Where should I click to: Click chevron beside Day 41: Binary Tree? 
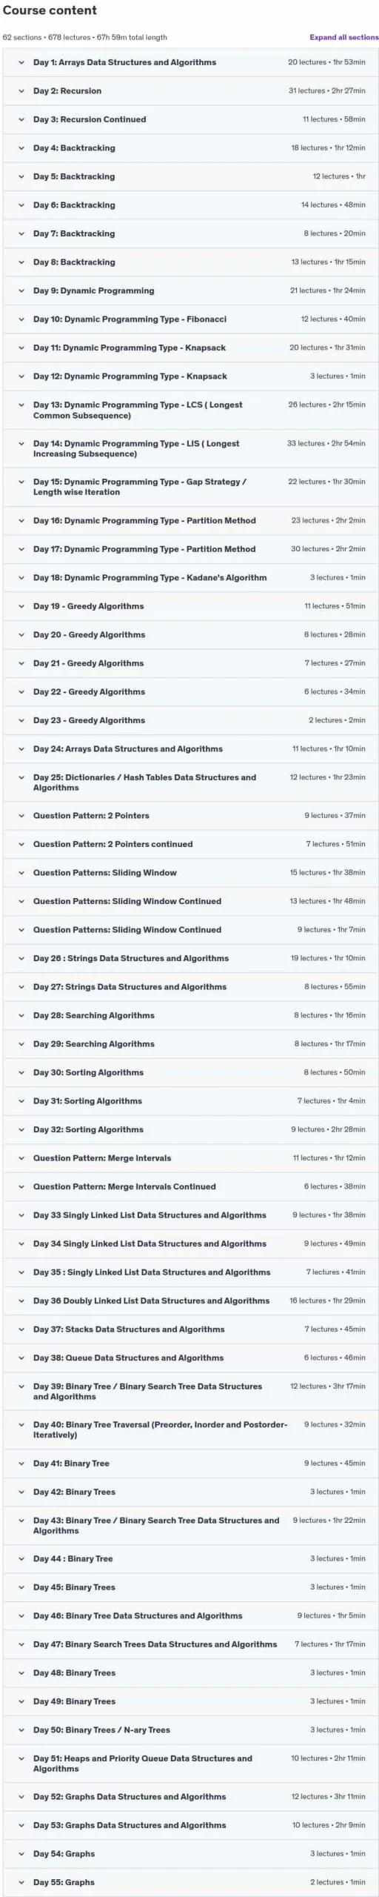point(21,1464)
